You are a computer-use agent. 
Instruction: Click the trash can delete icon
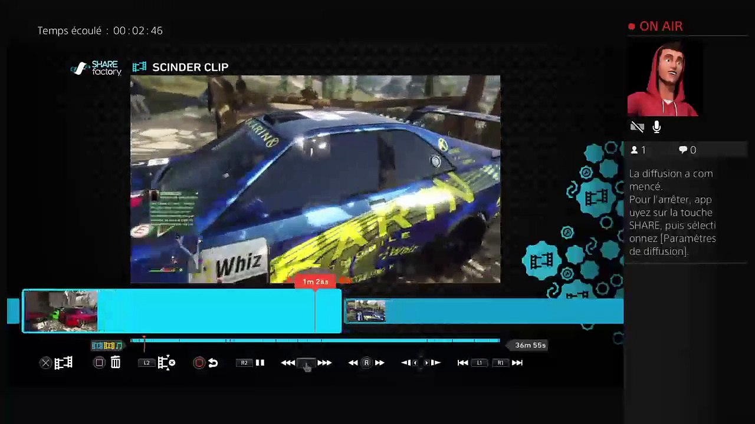pyautogui.click(x=116, y=363)
